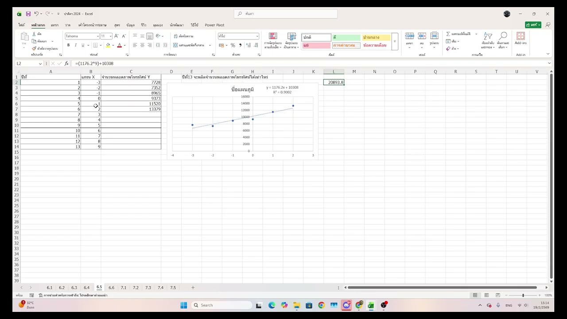The height and width of the screenshot is (319, 567).
Task: Click the Fill down icon
Action: click(448, 41)
